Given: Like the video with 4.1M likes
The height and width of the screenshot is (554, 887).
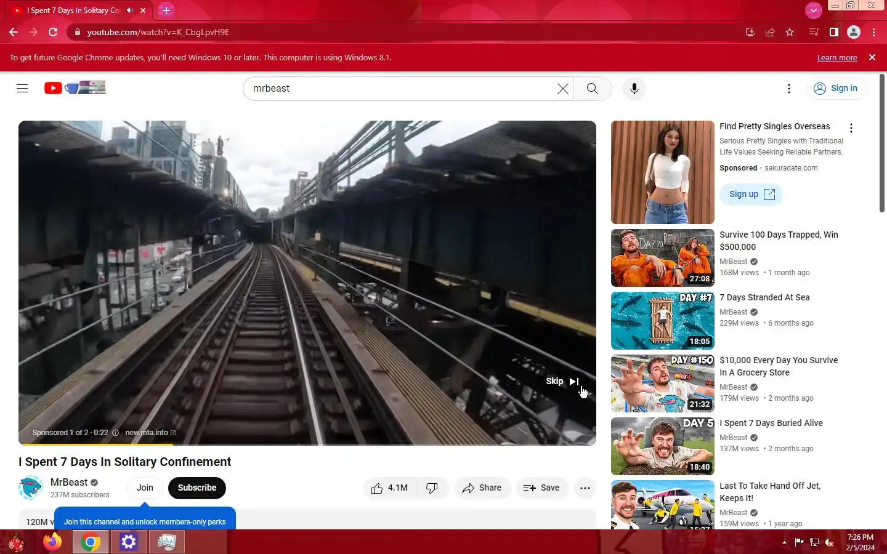Looking at the screenshot, I should [x=390, y=488].
